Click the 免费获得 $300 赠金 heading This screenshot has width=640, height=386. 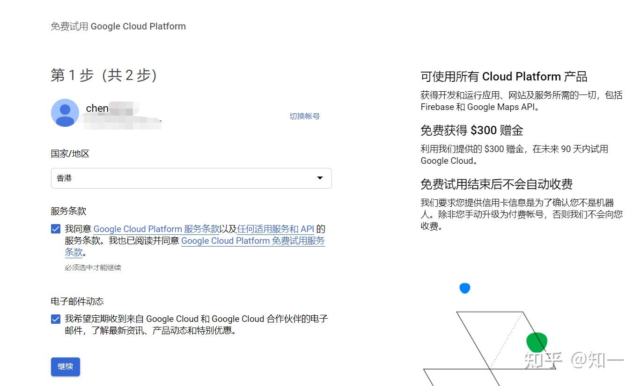click(471, 130)
